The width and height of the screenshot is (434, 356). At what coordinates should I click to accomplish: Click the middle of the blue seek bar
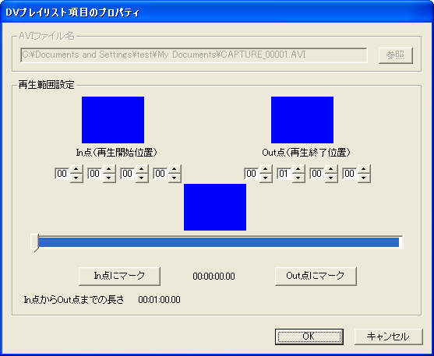(x=219, y=242)
